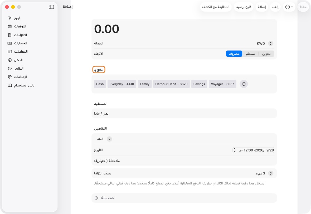311x214 pixels.
Task: Choose the Savings account chip
Action: [199, 84]
